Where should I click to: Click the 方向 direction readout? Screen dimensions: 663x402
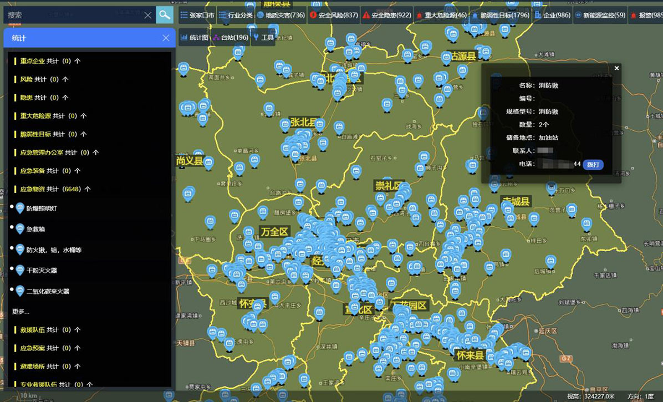pos(641,396)
